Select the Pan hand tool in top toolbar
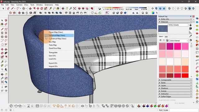199x112 pixels. click(67, 8)
